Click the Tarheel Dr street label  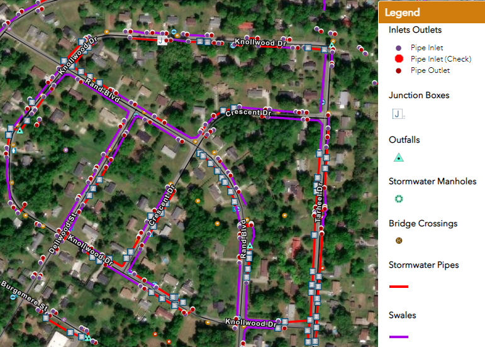(x=318, y=202)
